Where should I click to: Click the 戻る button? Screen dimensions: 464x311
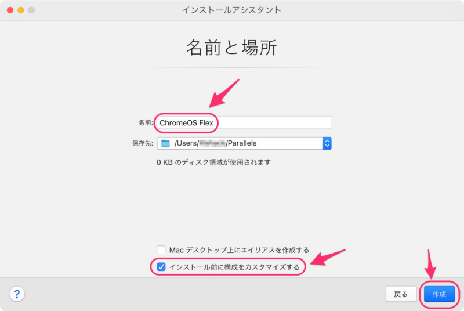(x=401, y=294)
